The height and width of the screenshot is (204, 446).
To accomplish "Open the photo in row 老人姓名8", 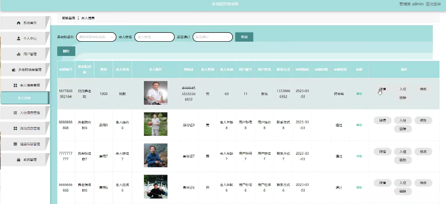I will coord(156,124).
